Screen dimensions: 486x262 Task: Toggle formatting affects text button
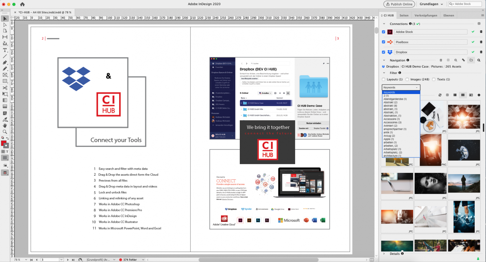[7, 152]
